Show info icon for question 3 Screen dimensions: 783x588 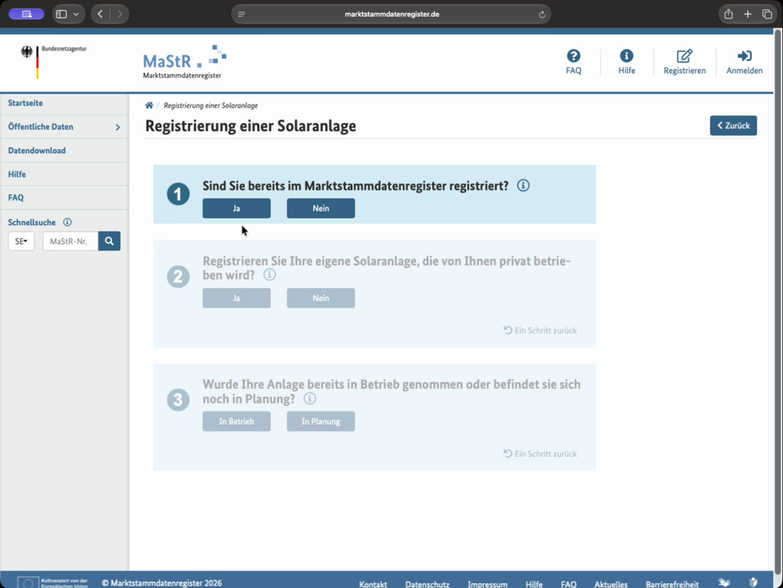pyautogui.click(x=310, y=398)
